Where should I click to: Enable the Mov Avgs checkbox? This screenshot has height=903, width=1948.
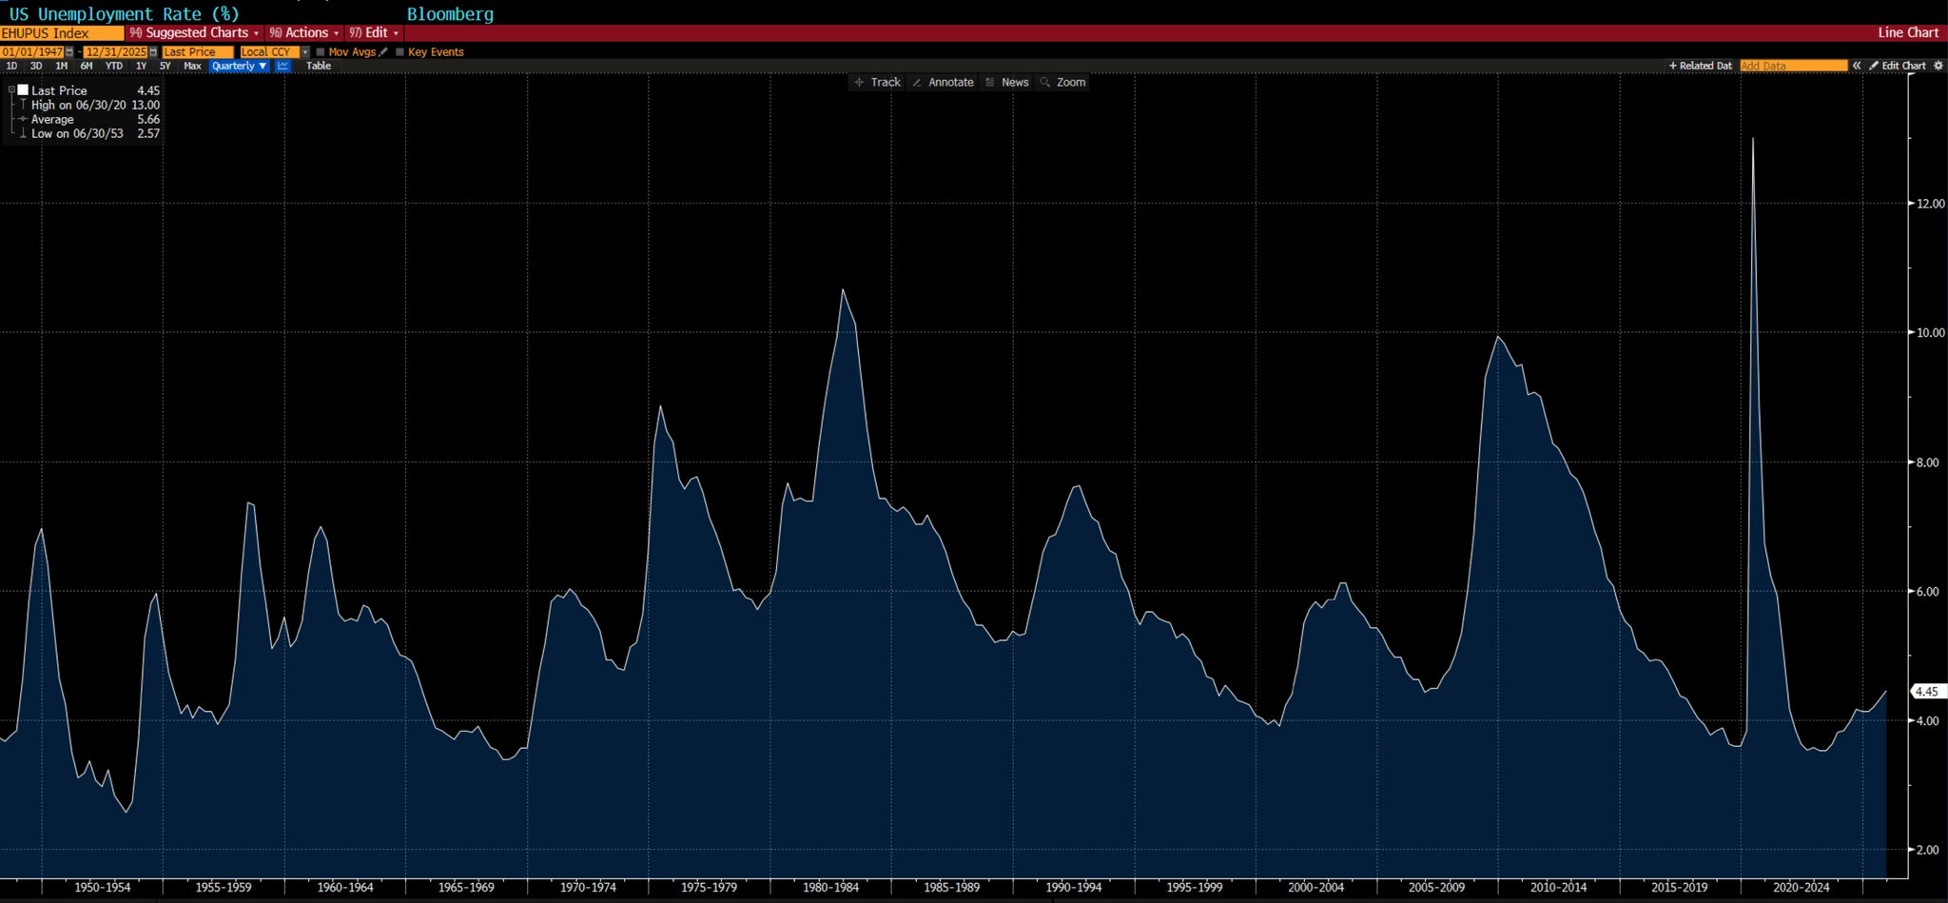321,51
